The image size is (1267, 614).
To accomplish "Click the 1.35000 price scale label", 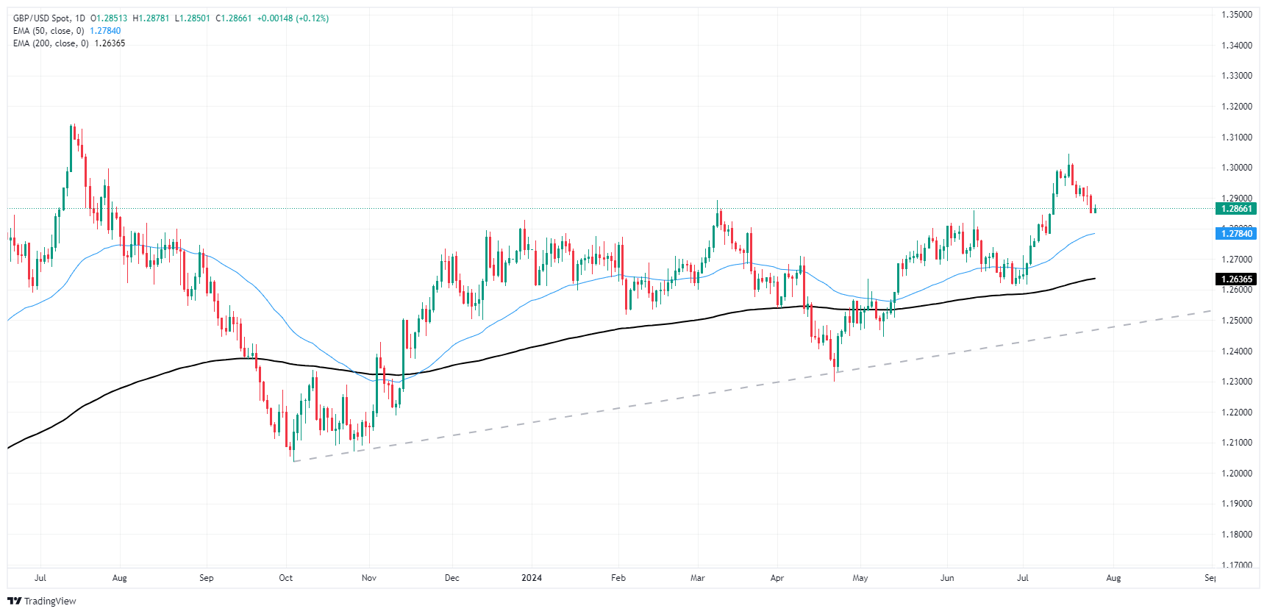I will [x=1236, y=15].
